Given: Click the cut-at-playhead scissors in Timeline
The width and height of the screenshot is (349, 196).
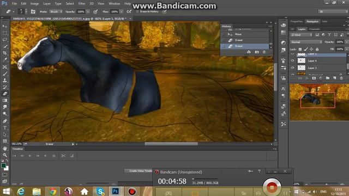Looking at the screenshot, I should click(63, 156).
